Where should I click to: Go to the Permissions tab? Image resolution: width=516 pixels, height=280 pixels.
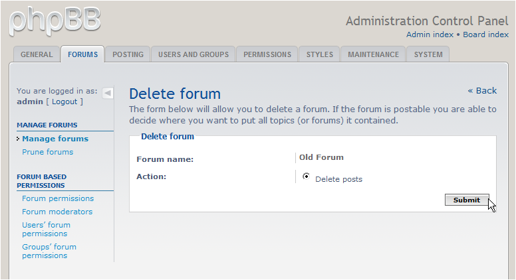[x=267, y=54]
